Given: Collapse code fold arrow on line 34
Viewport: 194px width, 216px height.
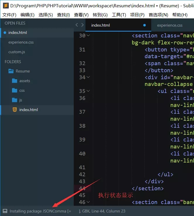Looking at the screenshot, I should click(x=88, y=77).
